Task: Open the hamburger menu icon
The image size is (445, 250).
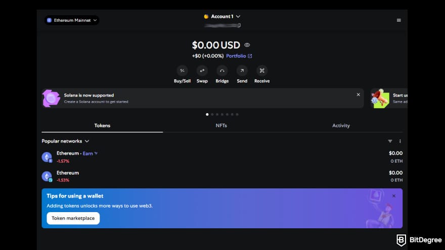Action: 399,20
